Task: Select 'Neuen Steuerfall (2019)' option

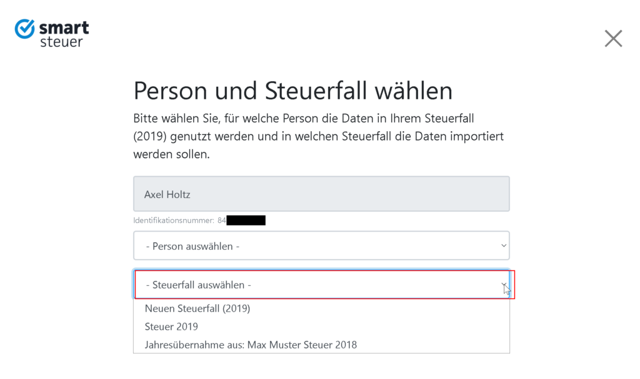Action: coord(197,308)
